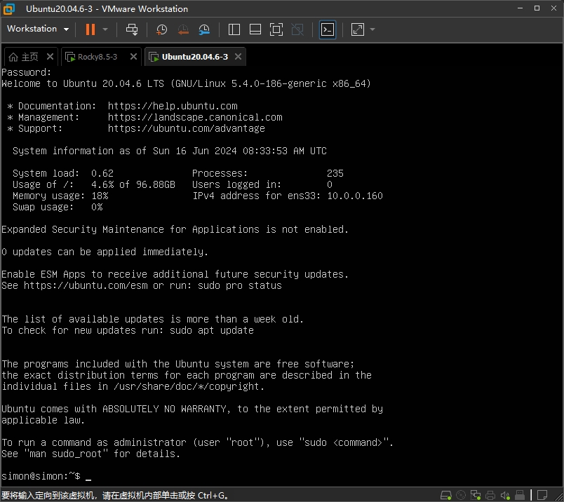Click the VMware Workstation app icon in title bar

9,9
